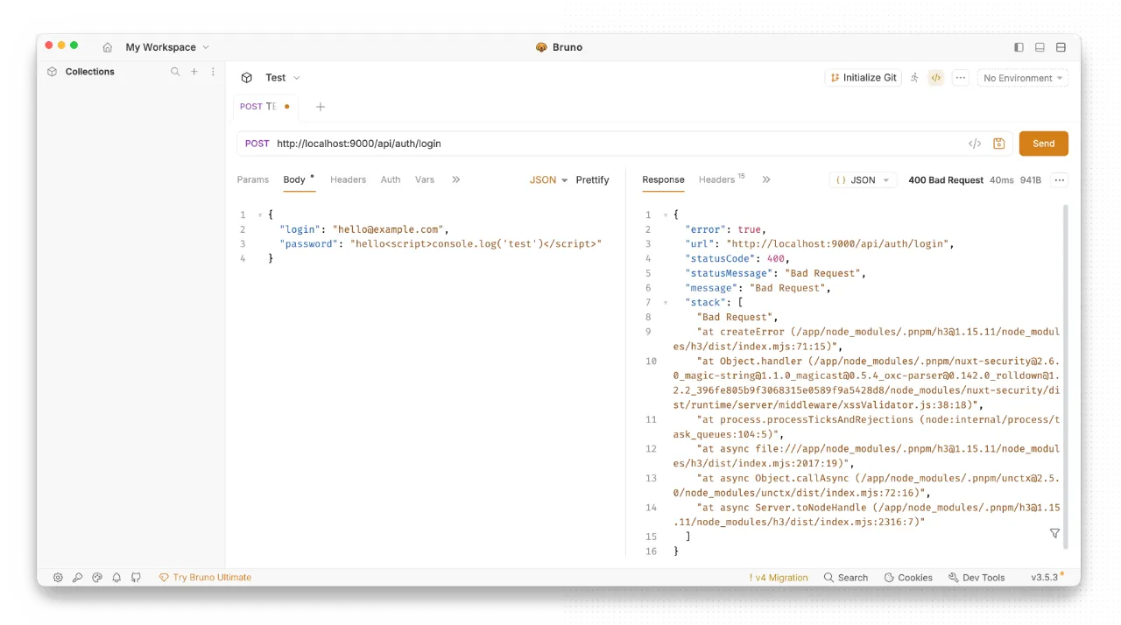
Task: Switch the request/response split orientation icon
Action: pos(1061,47)
